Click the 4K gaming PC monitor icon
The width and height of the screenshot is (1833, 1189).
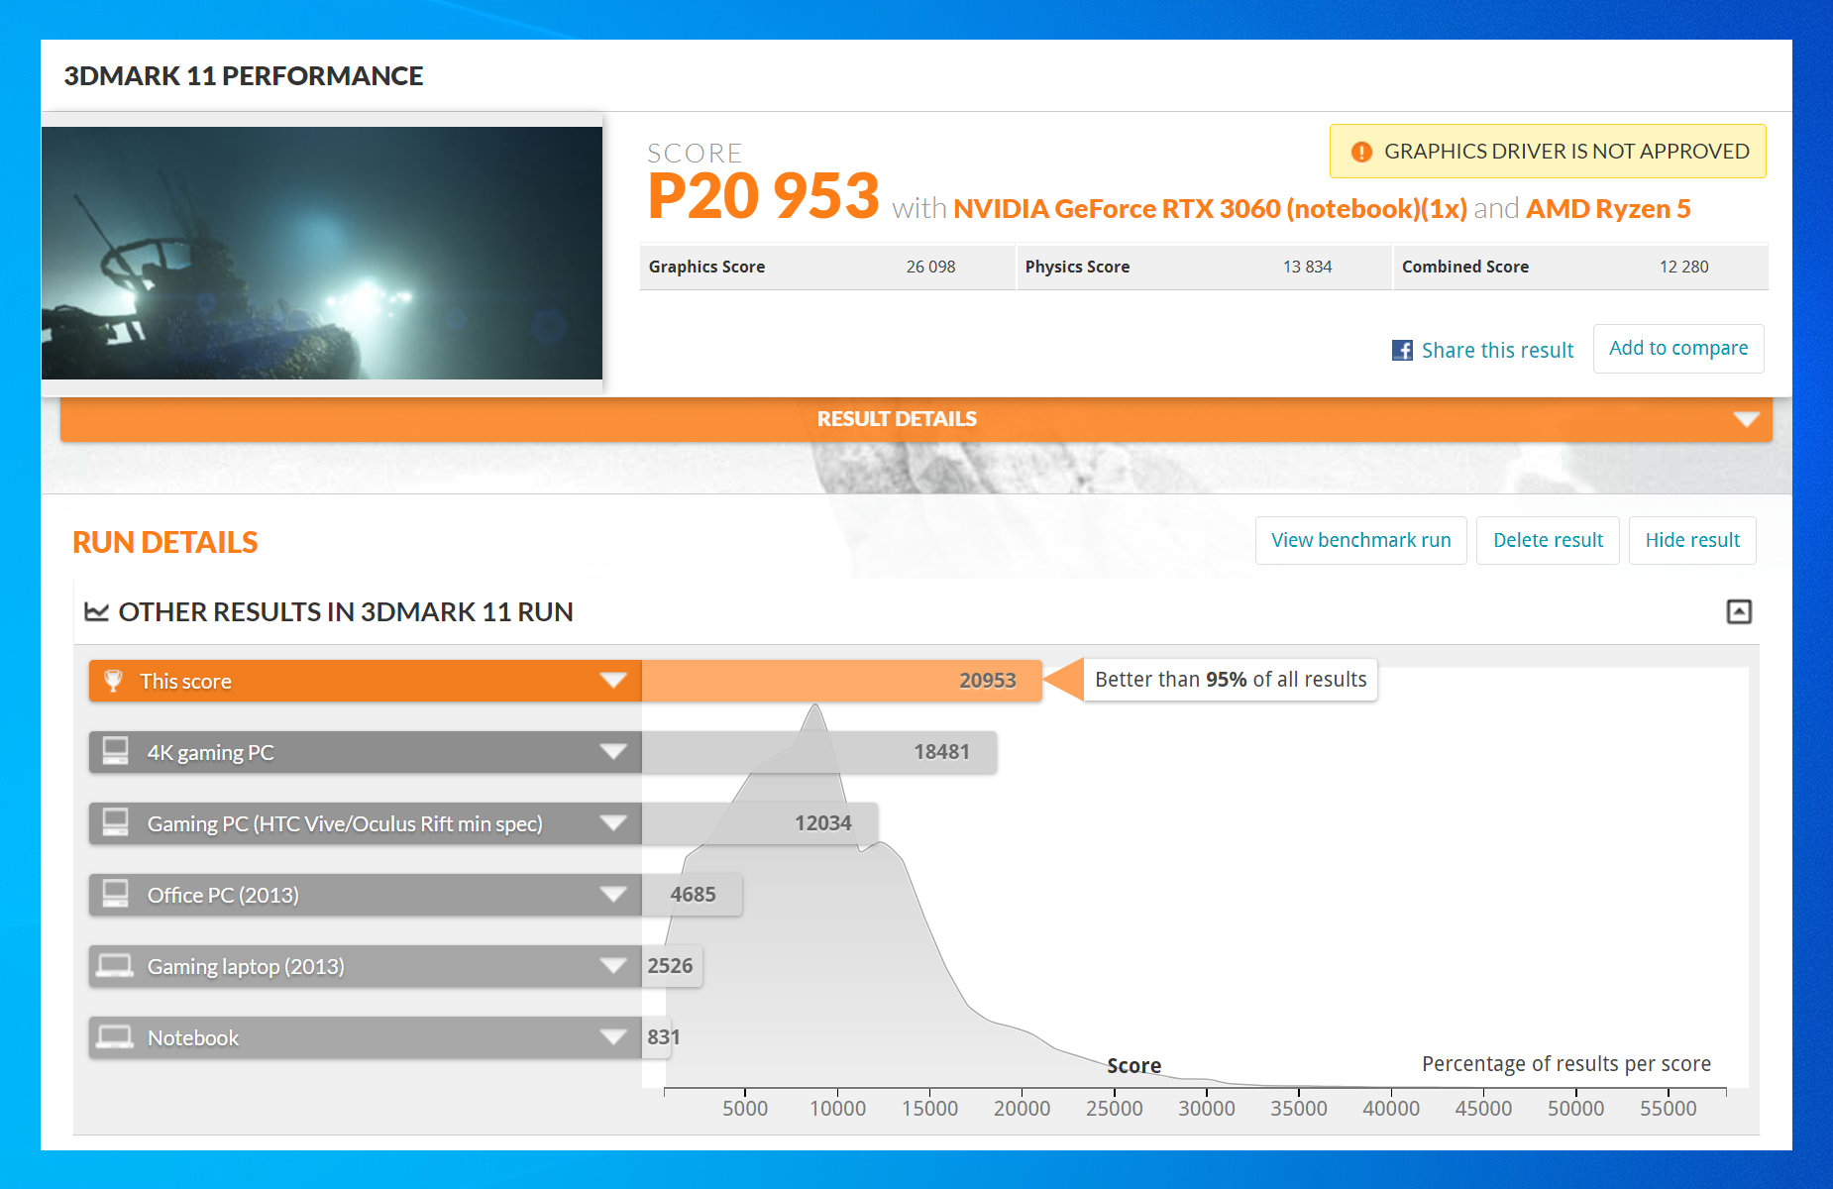tap(116, 751)
